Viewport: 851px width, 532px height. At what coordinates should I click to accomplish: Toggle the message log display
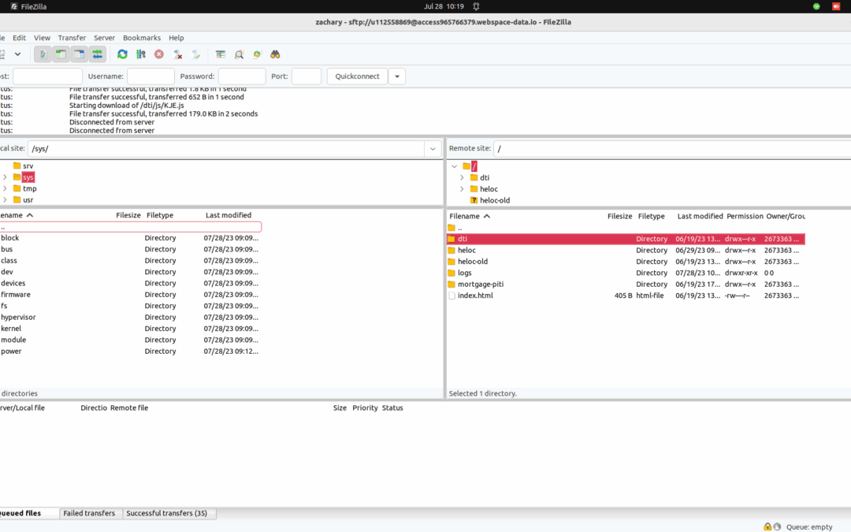point(43,54)
